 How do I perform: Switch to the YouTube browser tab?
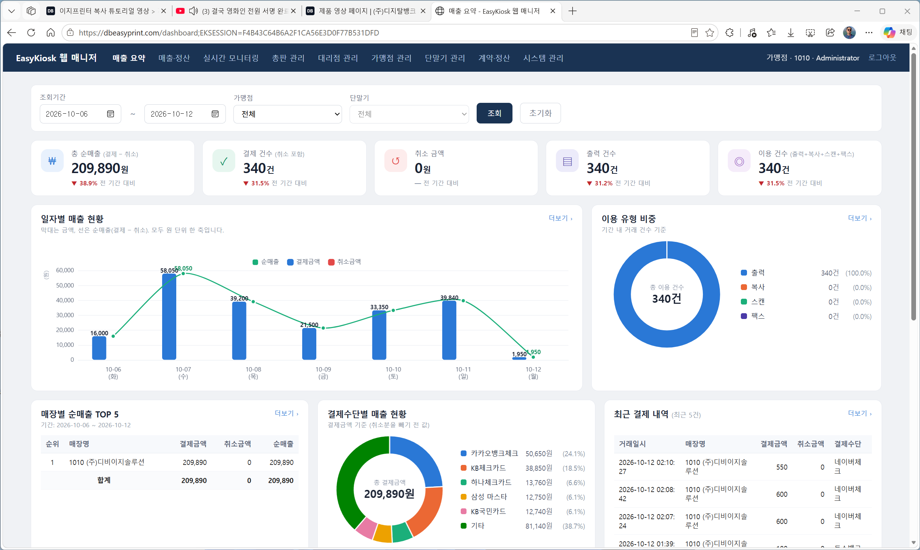point(237,11)
